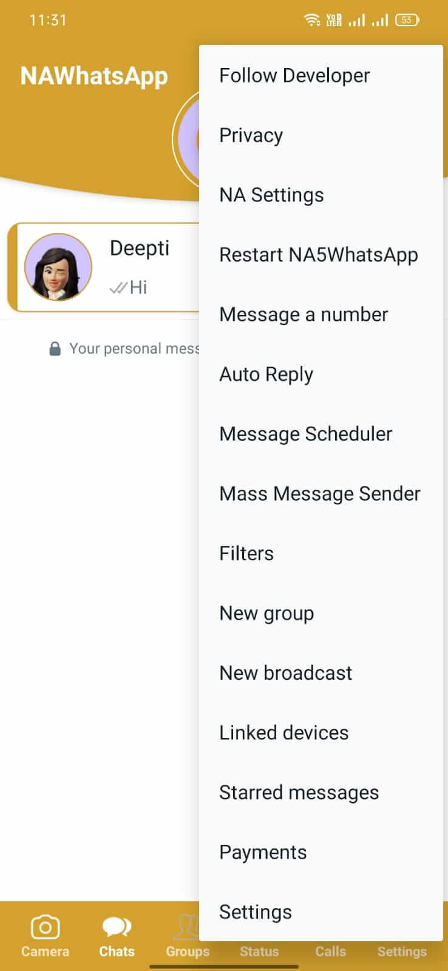Open the Groups tab icon
This screenshot has height=971, width=448.
[x=187, y=927]
